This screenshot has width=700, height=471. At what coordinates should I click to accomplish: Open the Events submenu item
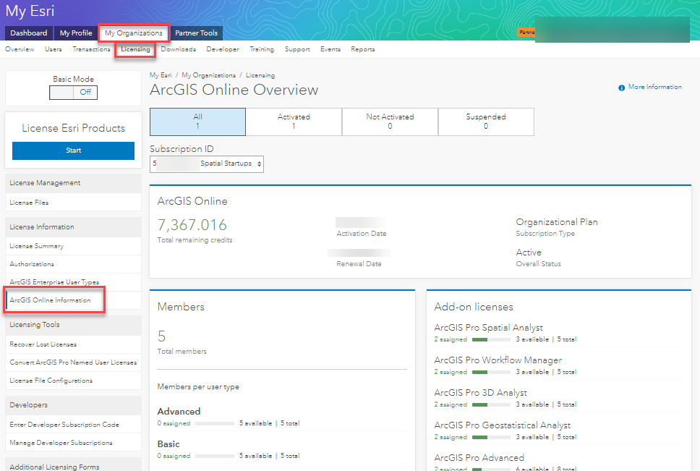point(330,49)
